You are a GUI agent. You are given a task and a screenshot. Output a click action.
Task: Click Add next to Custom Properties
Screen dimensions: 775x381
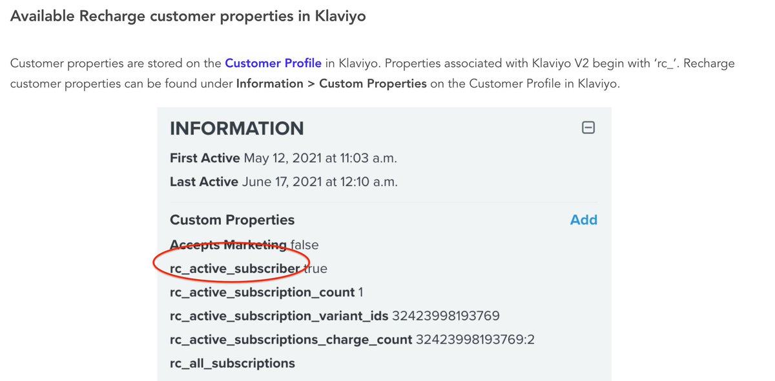pyautogui.click(x=584, y=220)
